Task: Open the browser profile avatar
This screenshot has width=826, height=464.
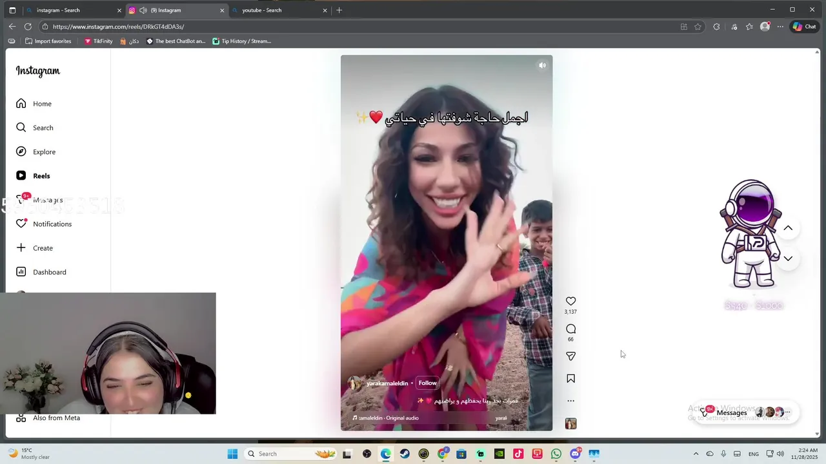Action: pos(765,26)
